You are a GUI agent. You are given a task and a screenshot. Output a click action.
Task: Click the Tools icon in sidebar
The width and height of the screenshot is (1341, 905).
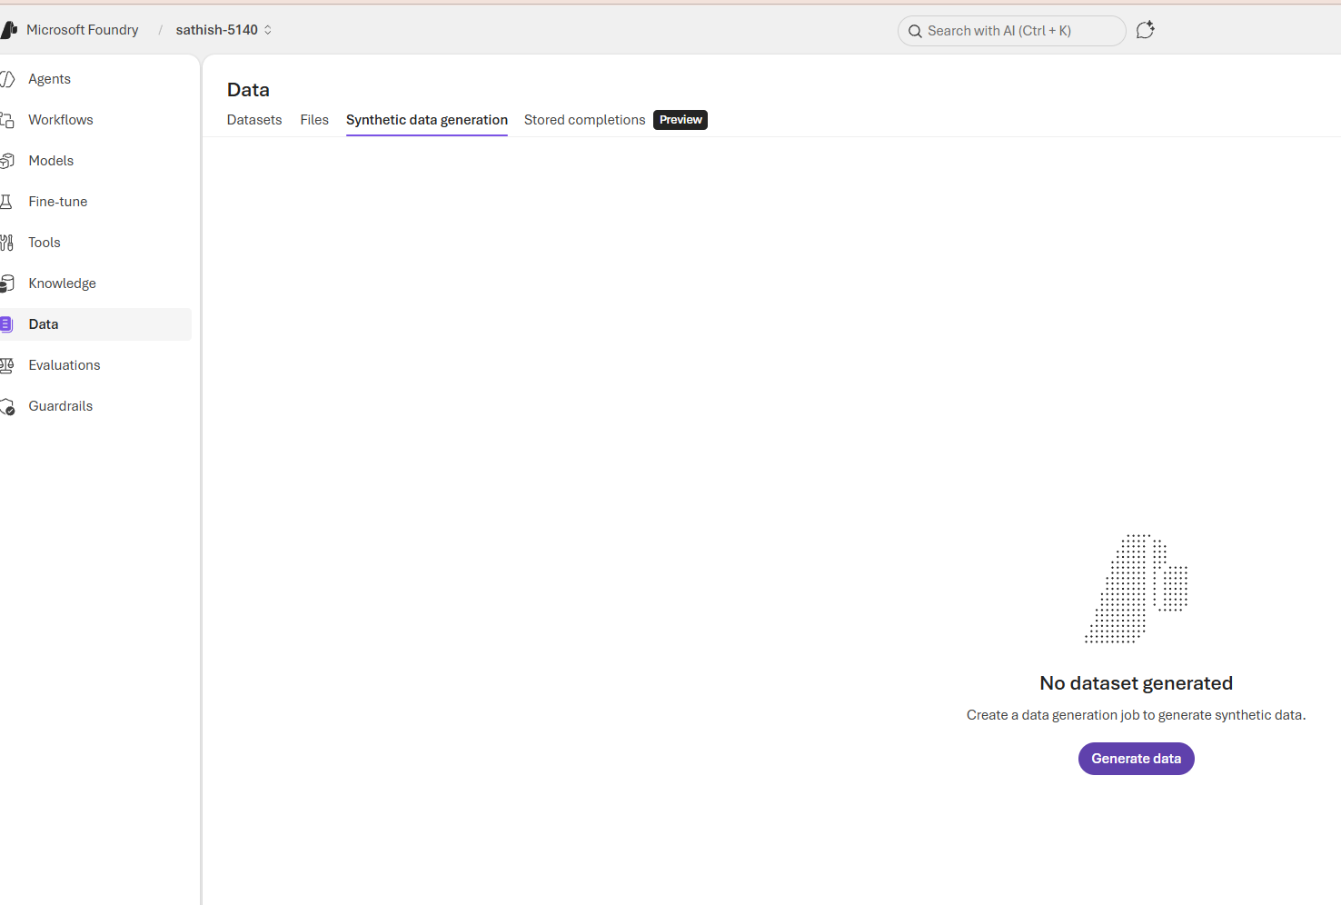[7, 243]
